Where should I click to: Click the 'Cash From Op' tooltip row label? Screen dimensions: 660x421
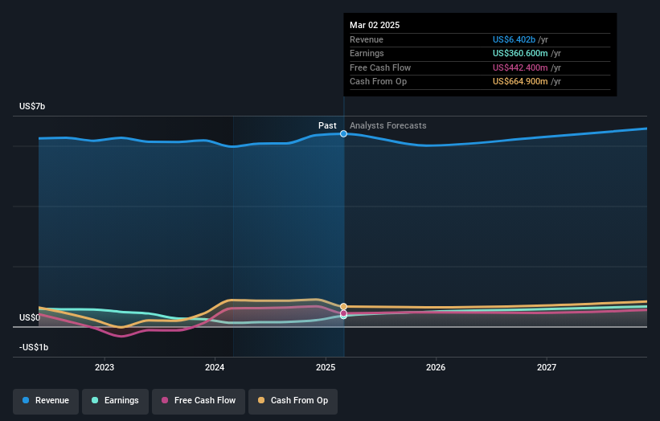coord(378,82)
